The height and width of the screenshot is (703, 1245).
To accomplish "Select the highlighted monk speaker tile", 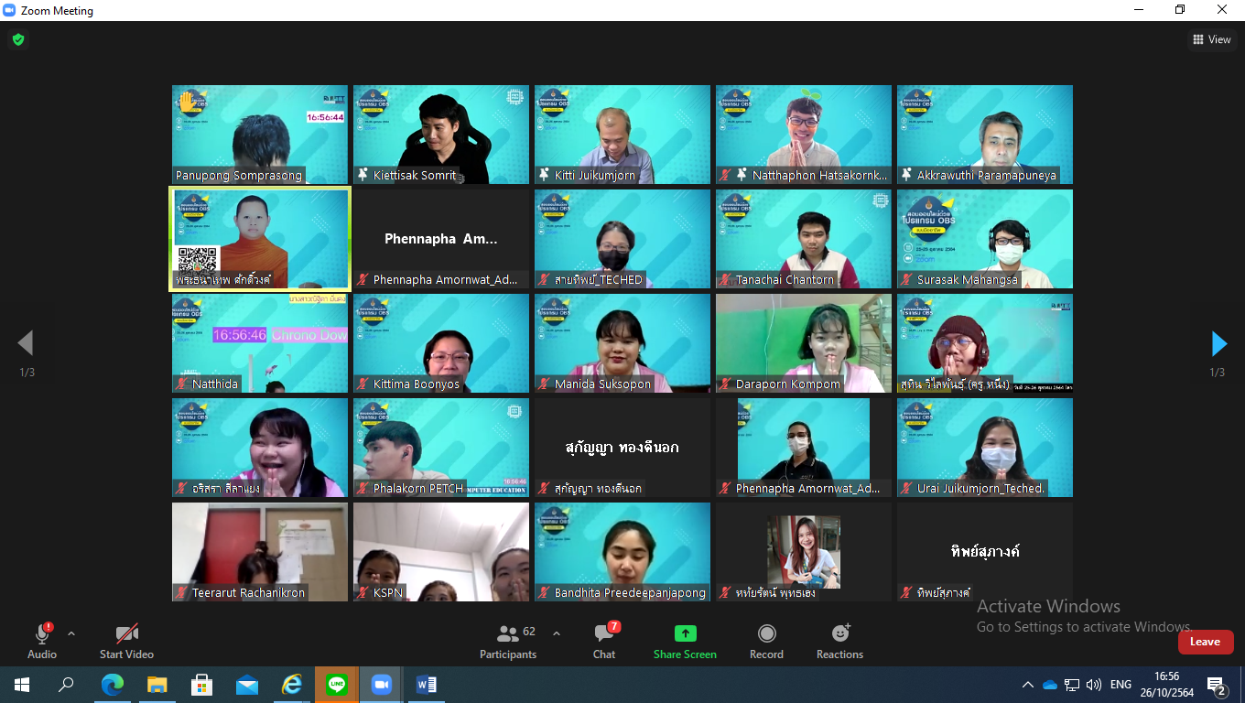I will (x=260, y=239).
